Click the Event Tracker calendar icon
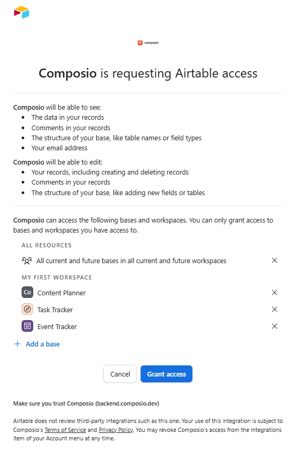 [27, 326]
